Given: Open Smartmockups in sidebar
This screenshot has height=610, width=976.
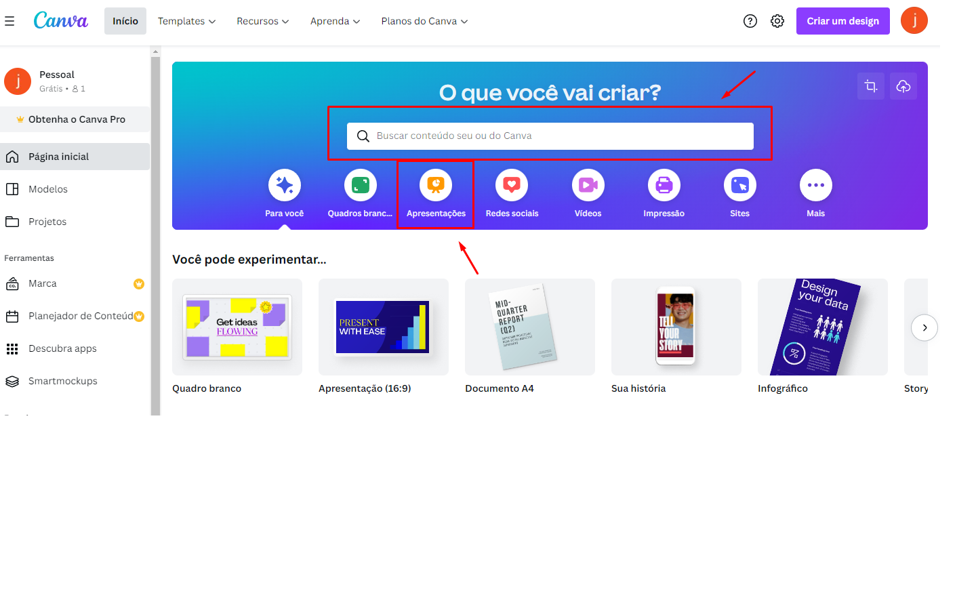Looking at the screenshot, I should tap(75, 382).
